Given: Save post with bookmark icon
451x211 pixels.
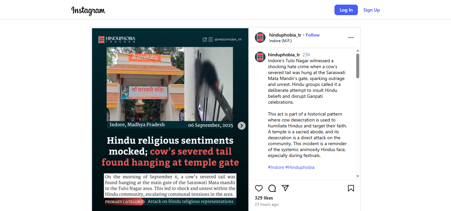Looking at the screenshot, I should 351,188.
